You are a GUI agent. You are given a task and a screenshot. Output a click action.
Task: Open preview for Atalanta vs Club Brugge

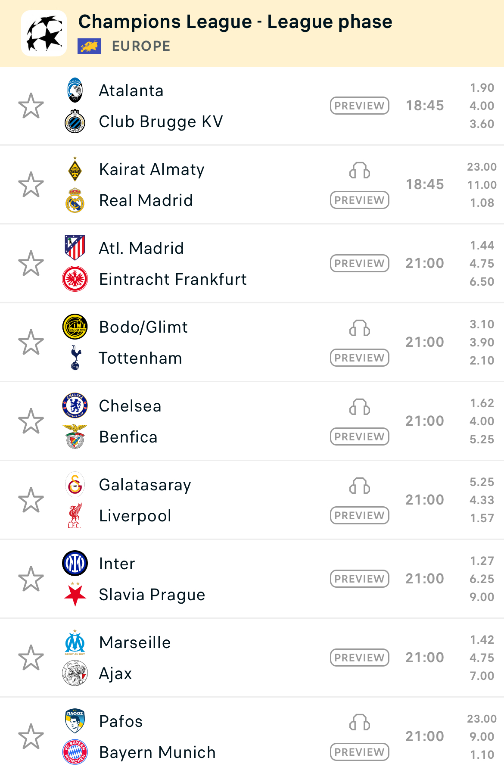click(x=360, y=106)
